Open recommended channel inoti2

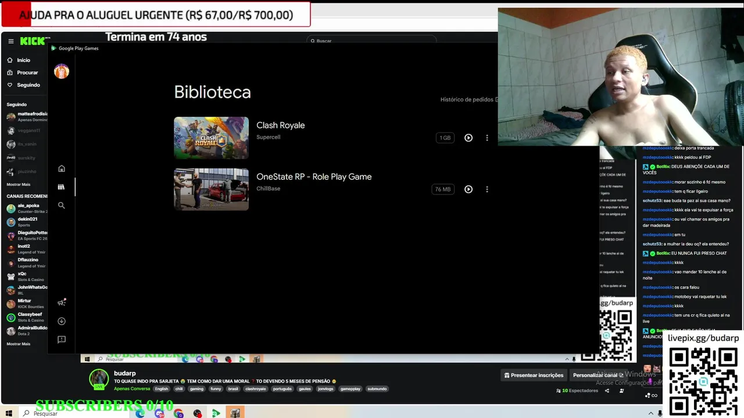27,249
